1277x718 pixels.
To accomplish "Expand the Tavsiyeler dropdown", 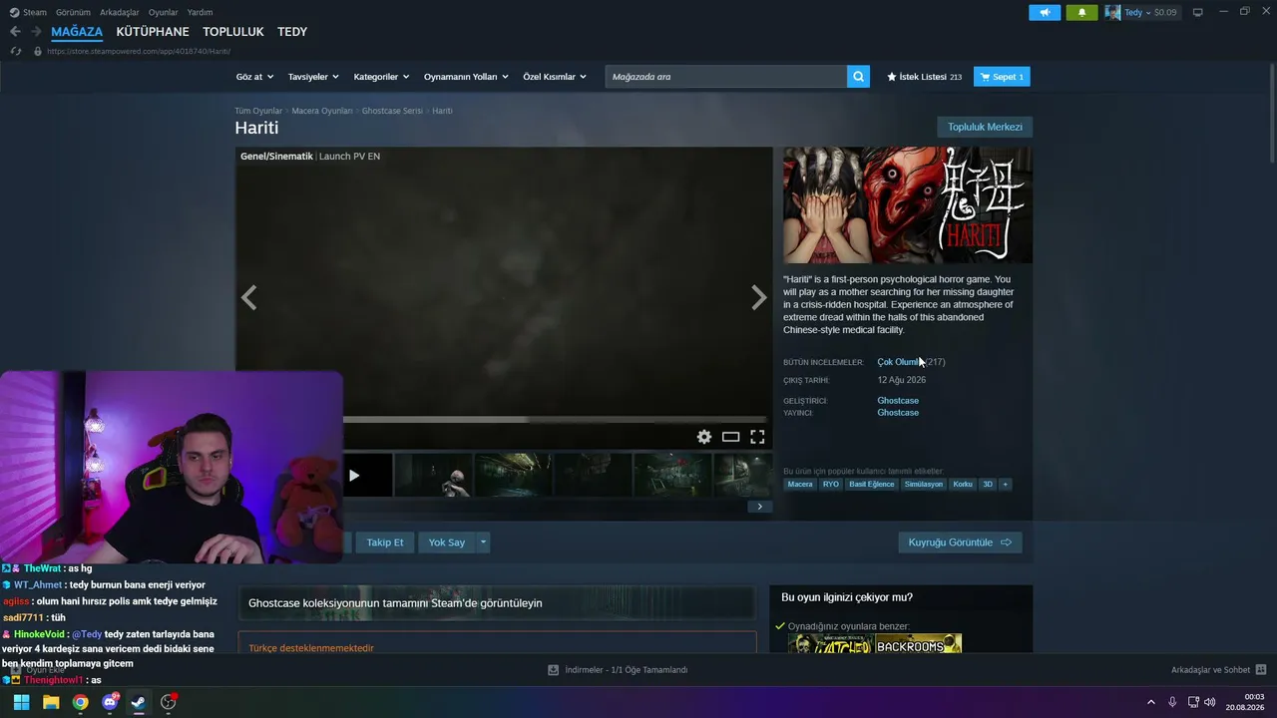I will [x=313, y=77].
